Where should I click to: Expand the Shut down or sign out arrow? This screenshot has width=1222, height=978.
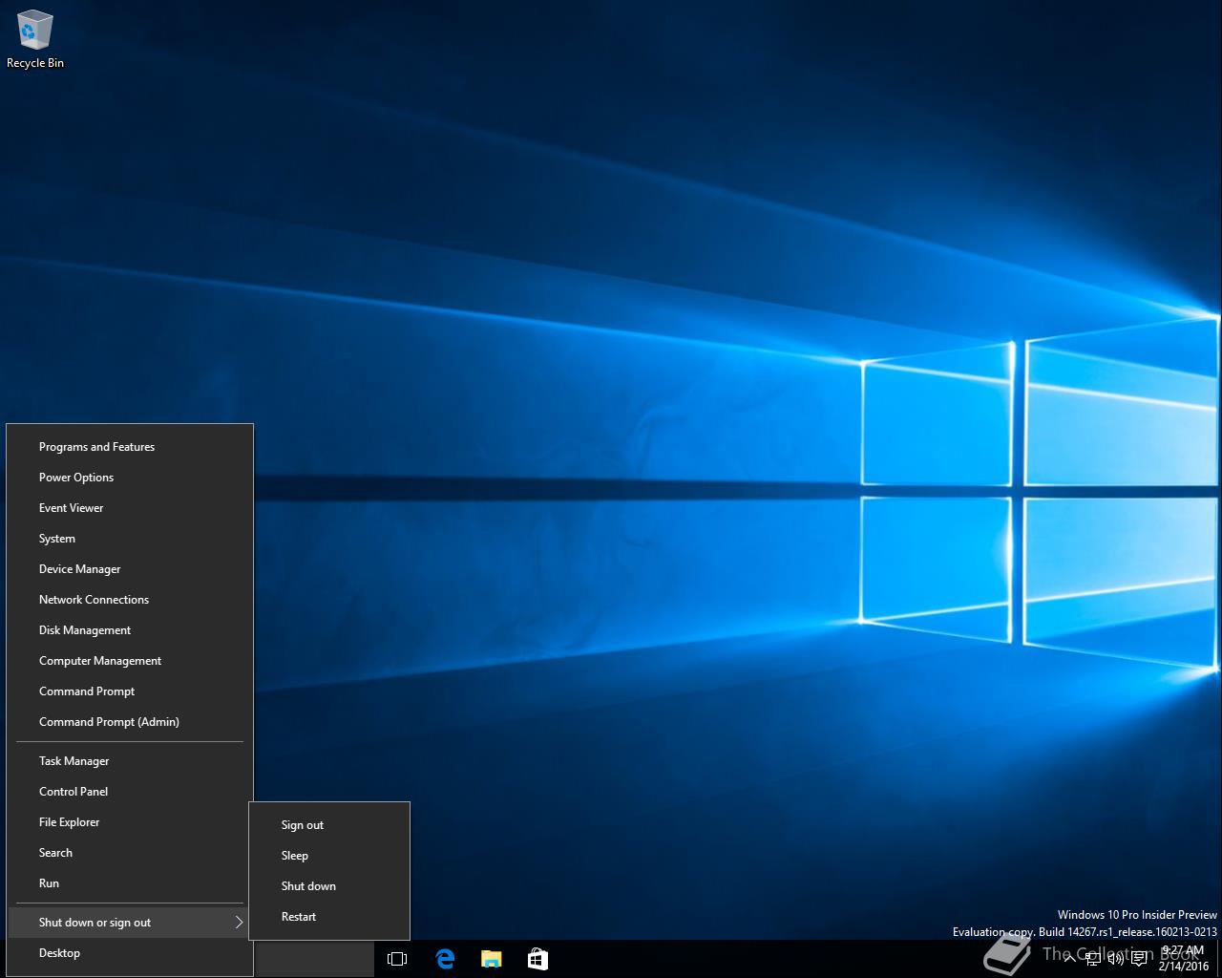click(x=239, y=923)
